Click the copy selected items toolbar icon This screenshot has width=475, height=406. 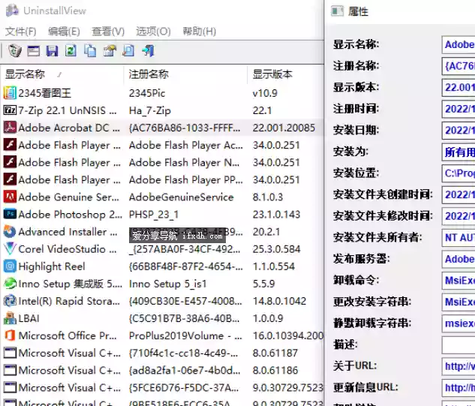90,50
